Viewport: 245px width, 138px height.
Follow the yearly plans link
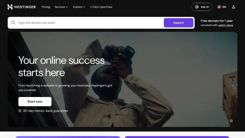(226, 25)
